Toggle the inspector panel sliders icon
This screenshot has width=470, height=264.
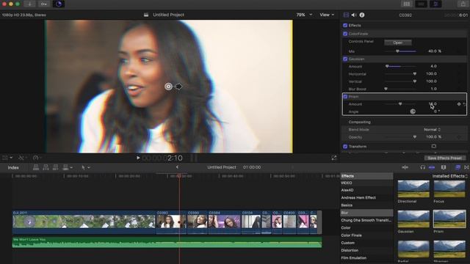(435, 4)
